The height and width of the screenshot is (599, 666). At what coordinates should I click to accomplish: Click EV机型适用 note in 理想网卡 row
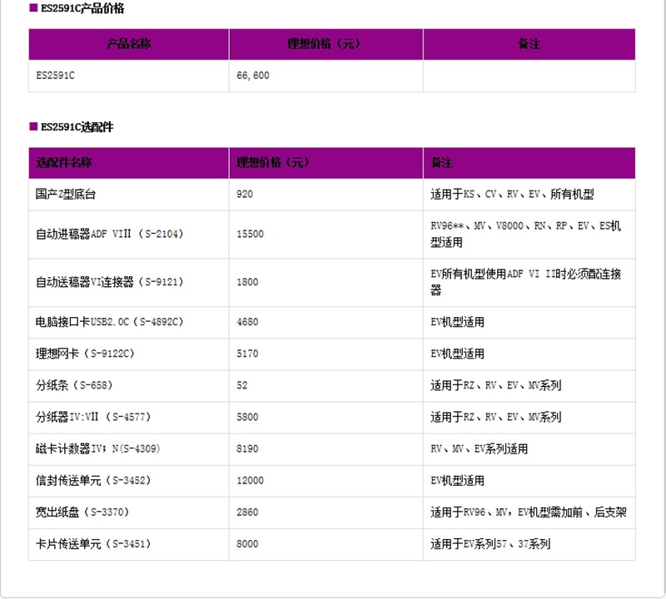pos(457,354)
